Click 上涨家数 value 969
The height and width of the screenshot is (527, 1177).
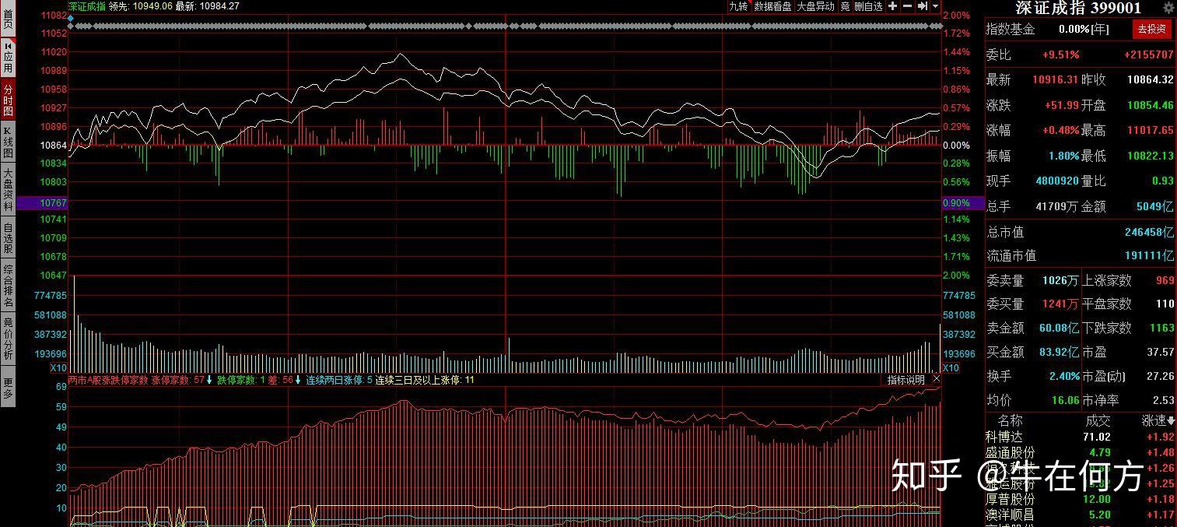pos(1165,280)
